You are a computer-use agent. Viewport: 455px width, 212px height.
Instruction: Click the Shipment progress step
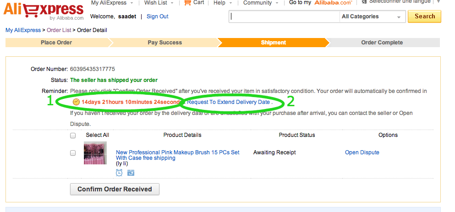pos(274,43)
